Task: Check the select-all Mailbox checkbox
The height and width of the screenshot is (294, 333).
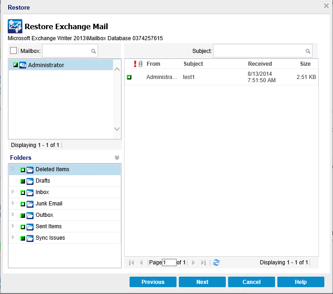Action: 13,51
